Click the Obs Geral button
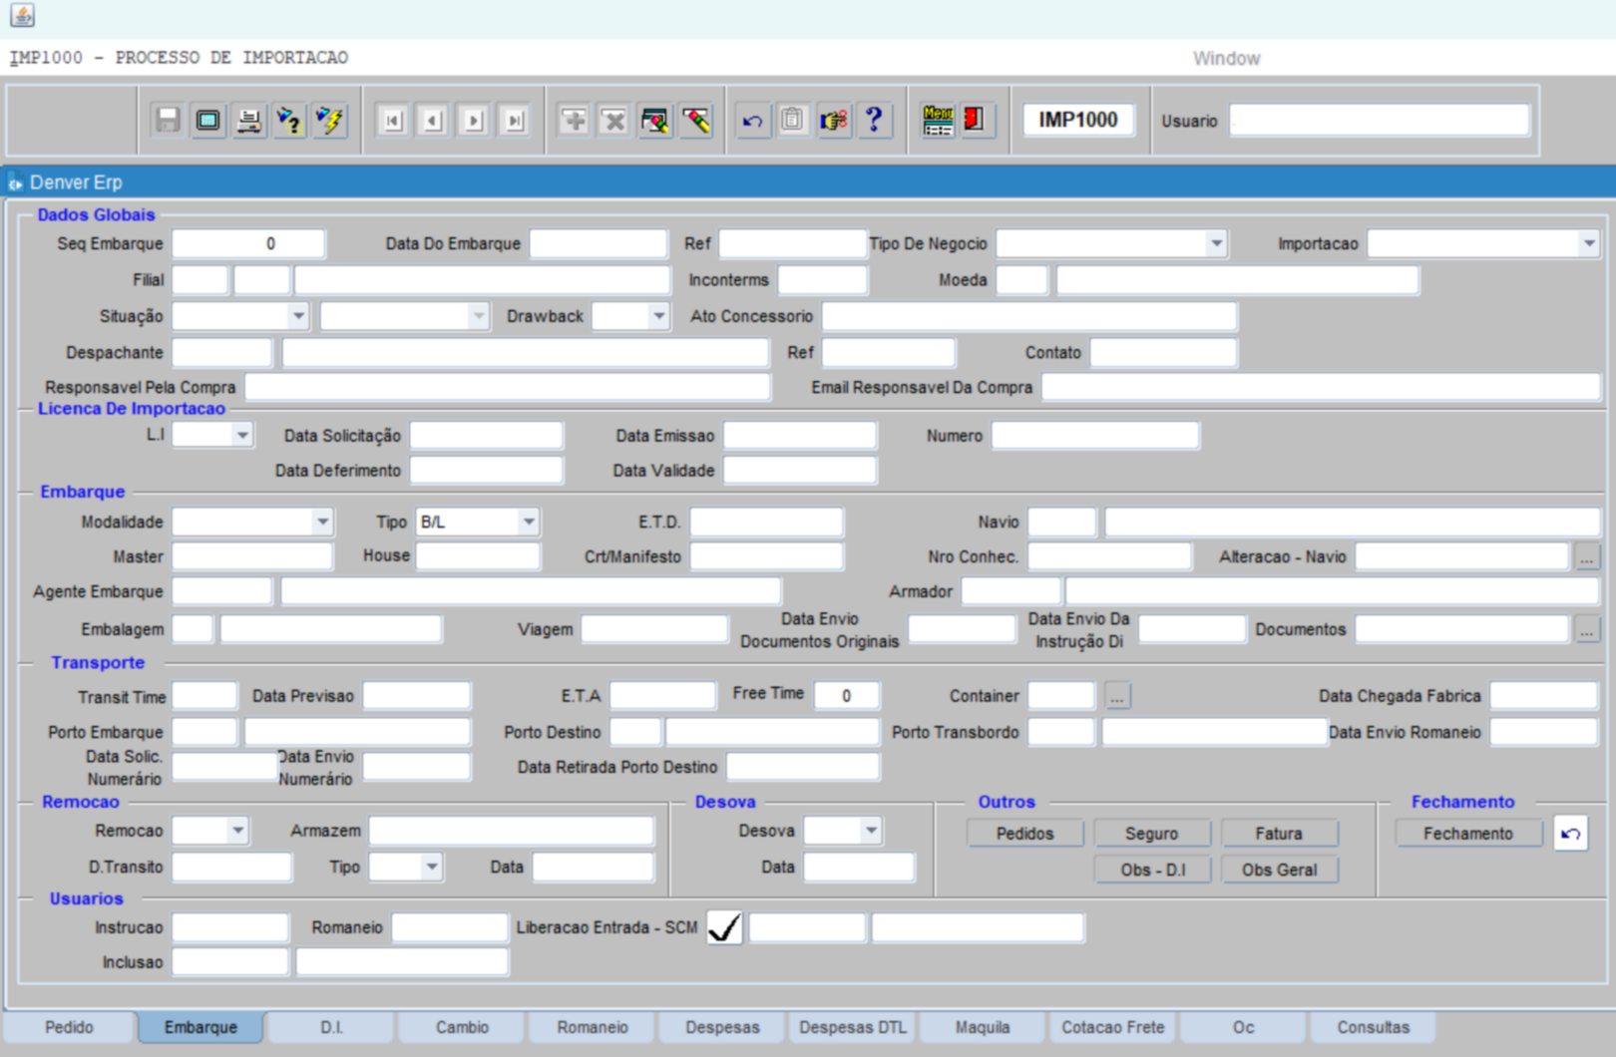This screenshot has height=1057, width=1616. click(x=1279, y=870)
